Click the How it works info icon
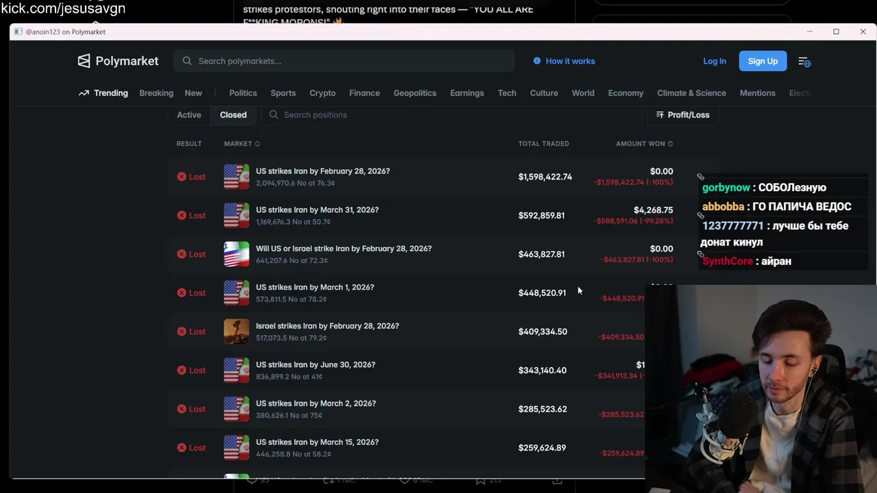Image resolution: width=877 pixels, height=493 pixels. pyautogui.click(x=537, y=61)
